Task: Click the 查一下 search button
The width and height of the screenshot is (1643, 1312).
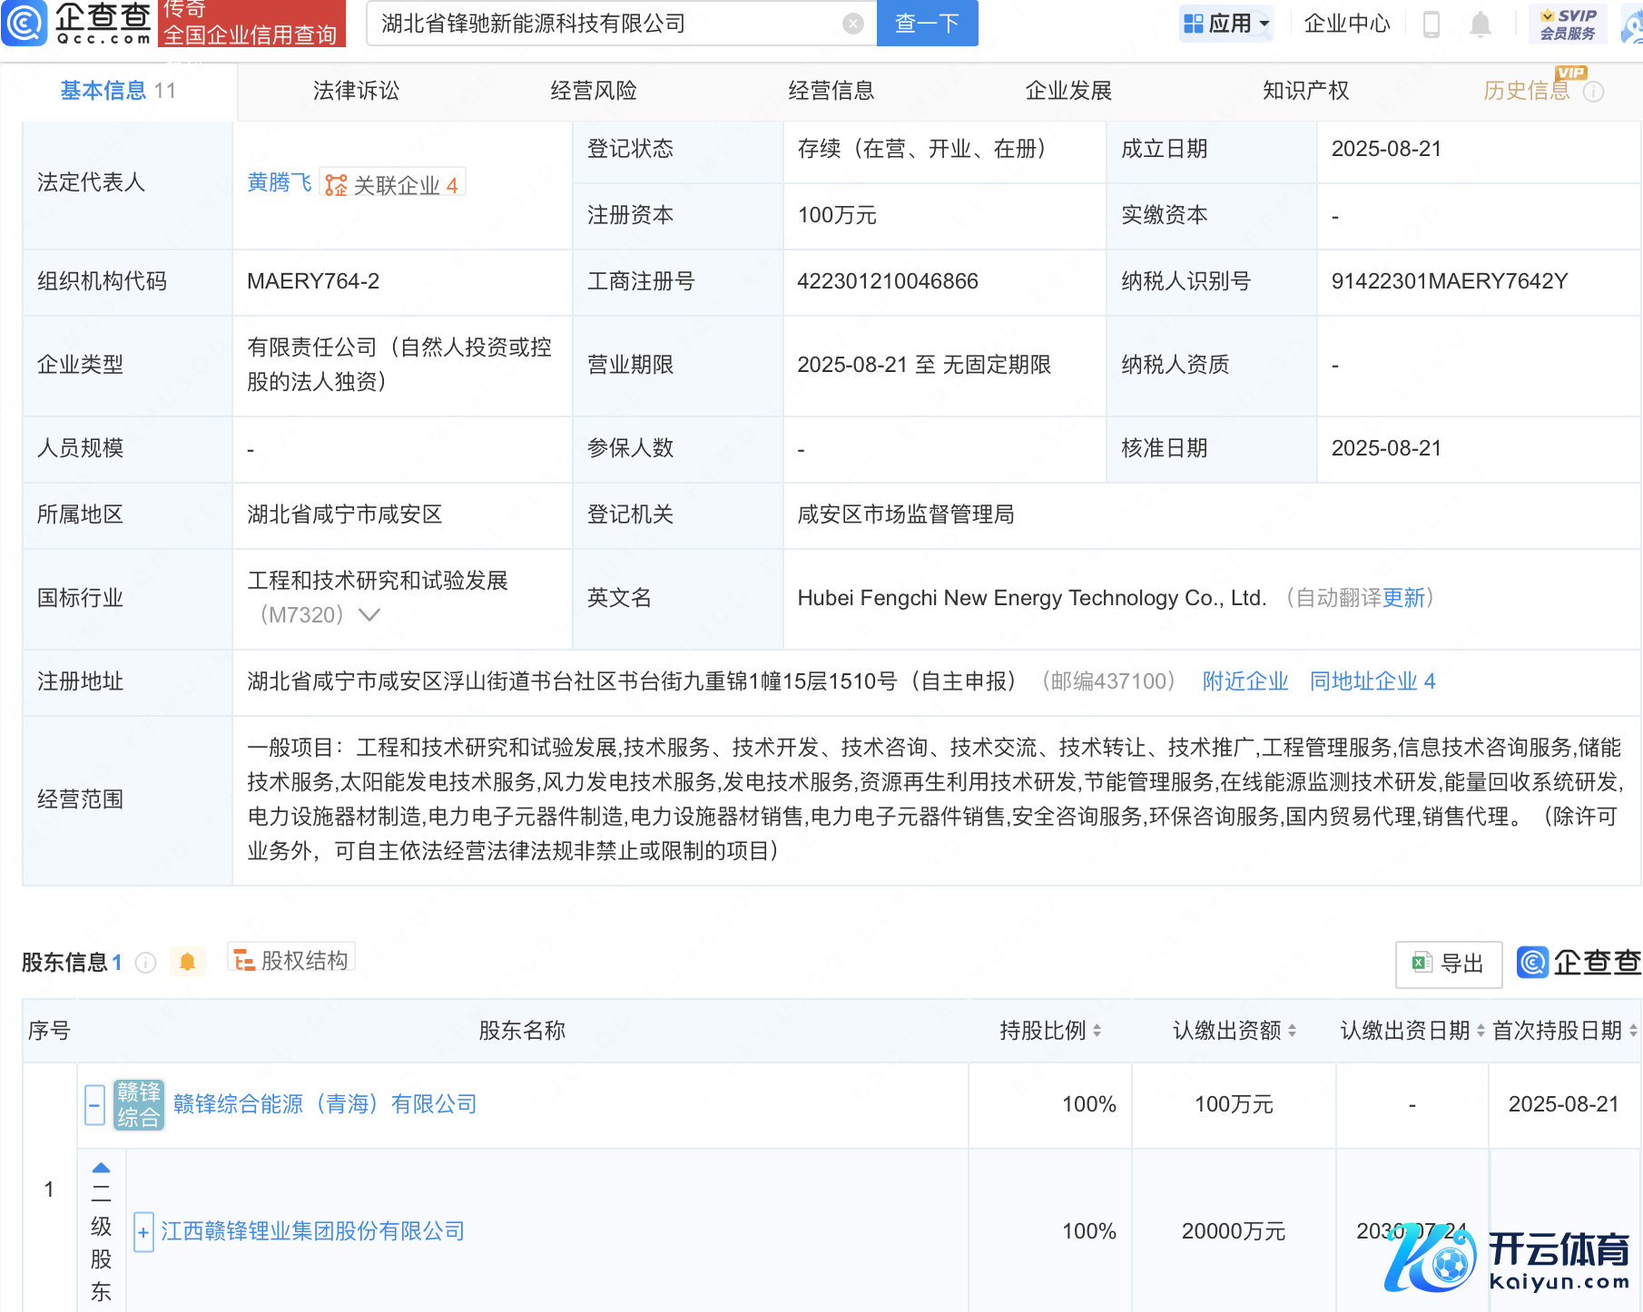Action: [x=927, y=24]
